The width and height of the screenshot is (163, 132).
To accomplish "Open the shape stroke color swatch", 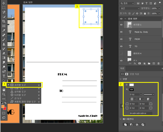I will point(131,90).
